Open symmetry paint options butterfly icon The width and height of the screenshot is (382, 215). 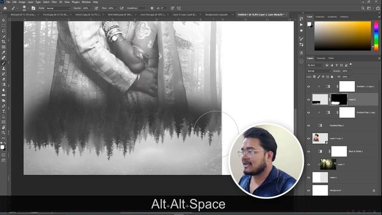179,8
